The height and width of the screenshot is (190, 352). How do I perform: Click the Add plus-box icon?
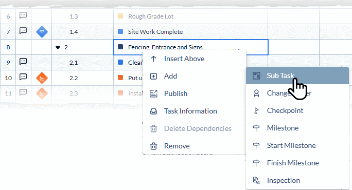[x=153, y=76]
